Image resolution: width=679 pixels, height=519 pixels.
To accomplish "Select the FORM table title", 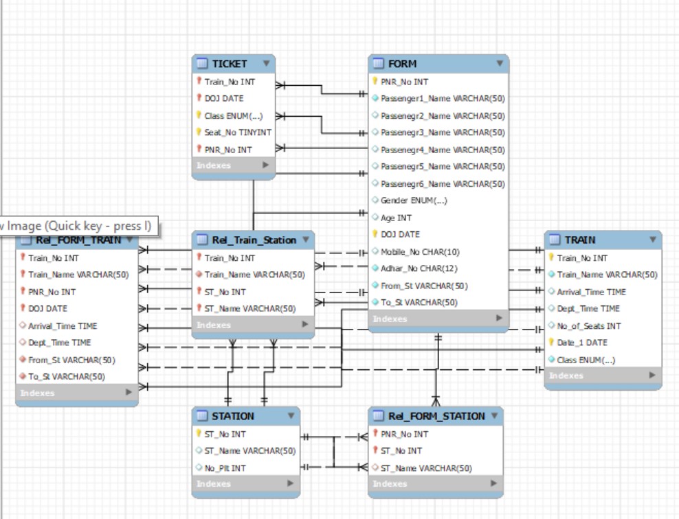I will tap(402, 64).
